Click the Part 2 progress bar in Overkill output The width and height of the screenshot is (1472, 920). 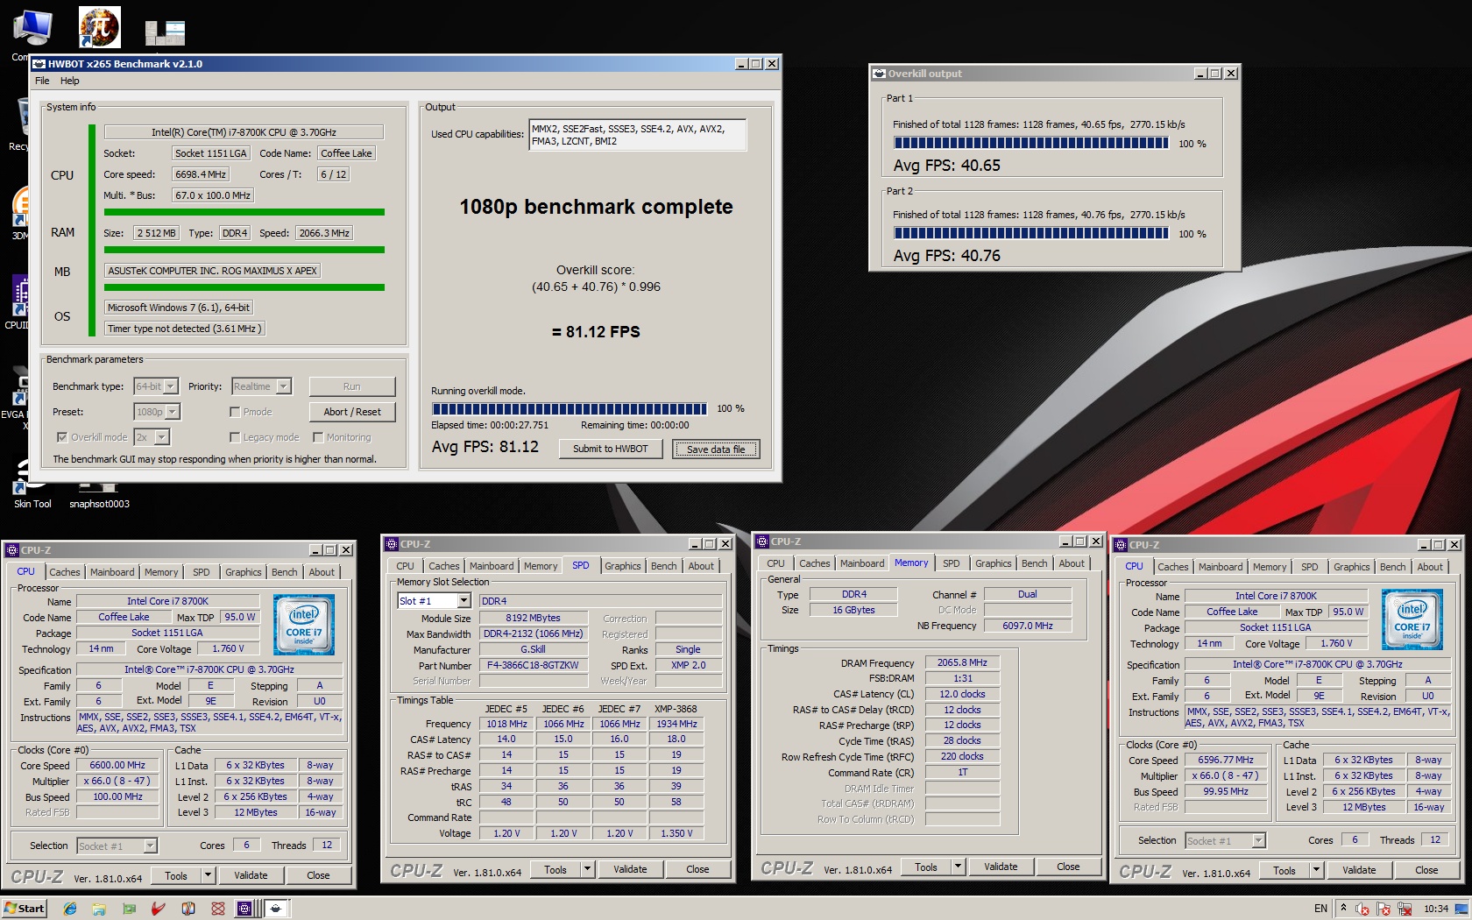[x=1031, y=233]
